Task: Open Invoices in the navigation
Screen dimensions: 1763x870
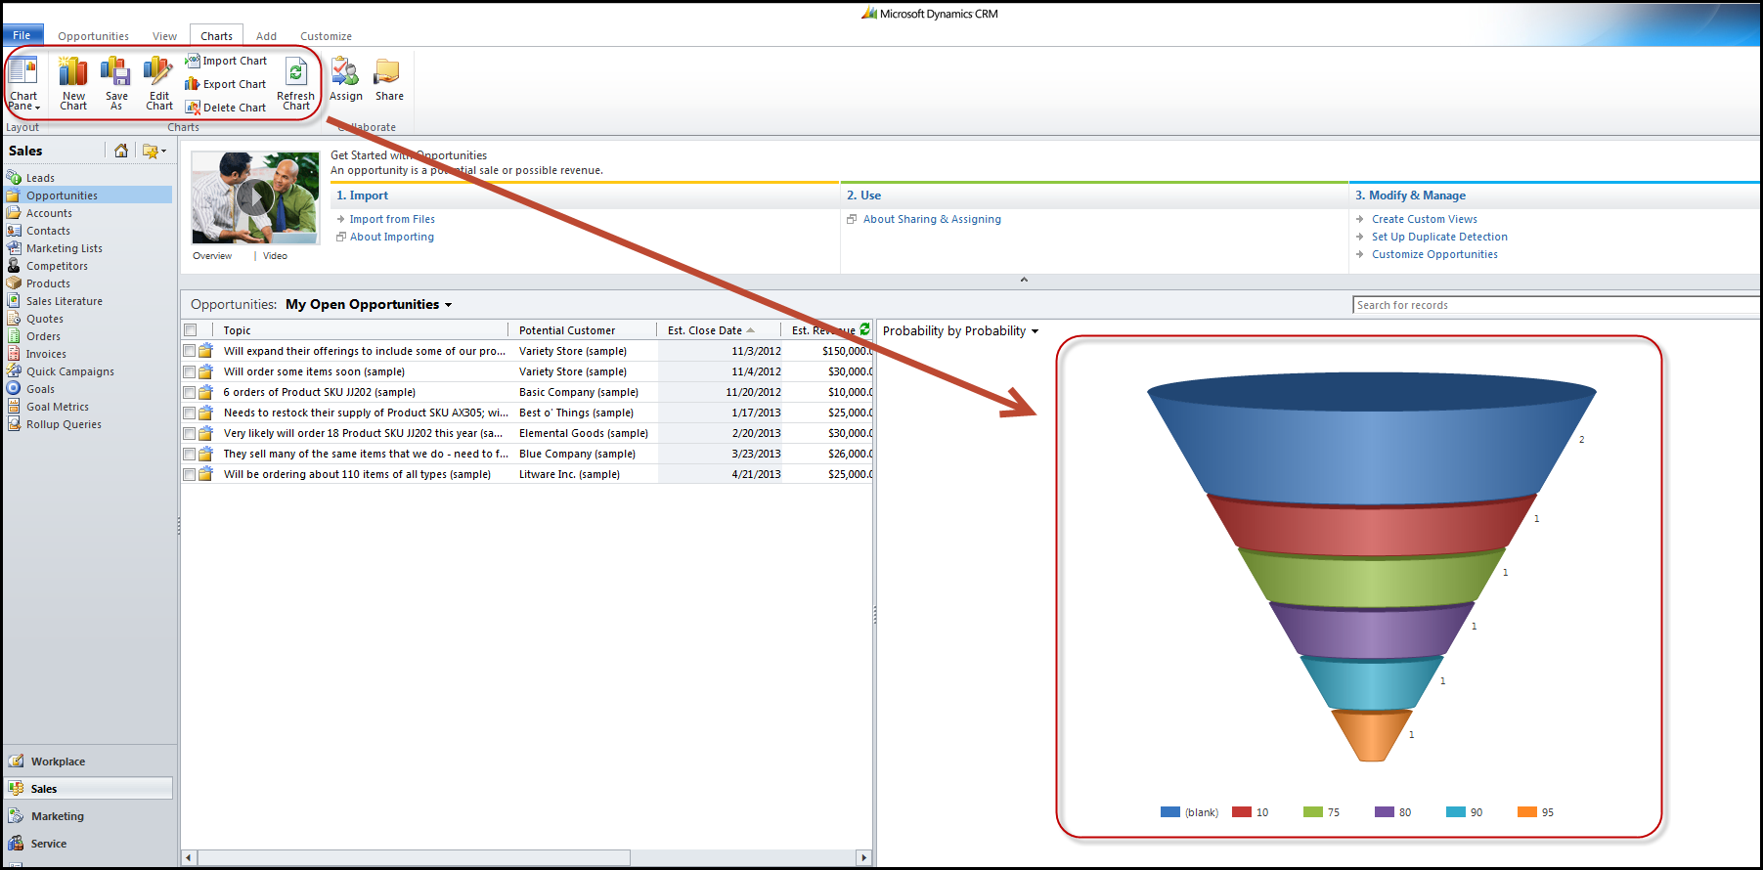Action: pos(46,354)
